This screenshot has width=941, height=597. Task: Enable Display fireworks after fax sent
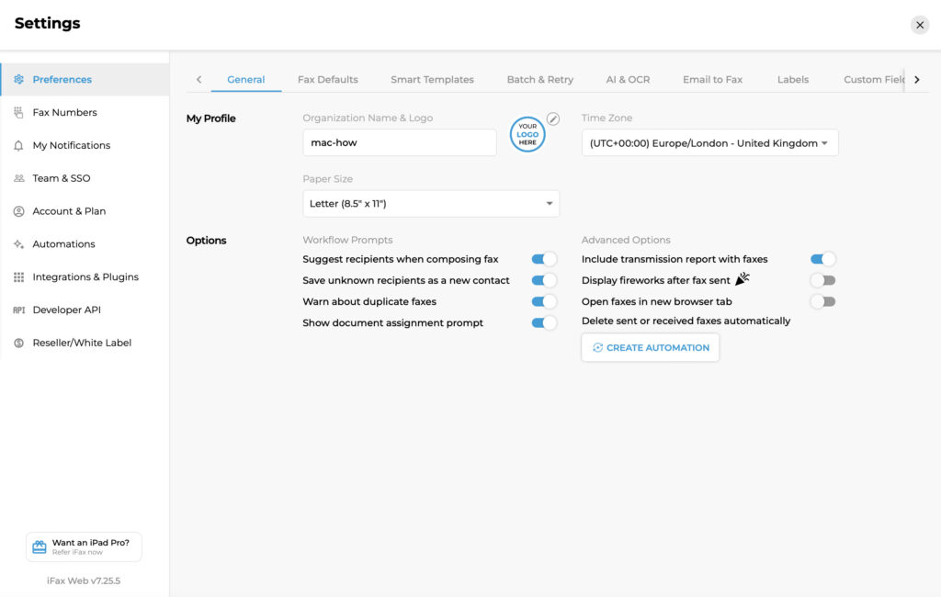822,280
